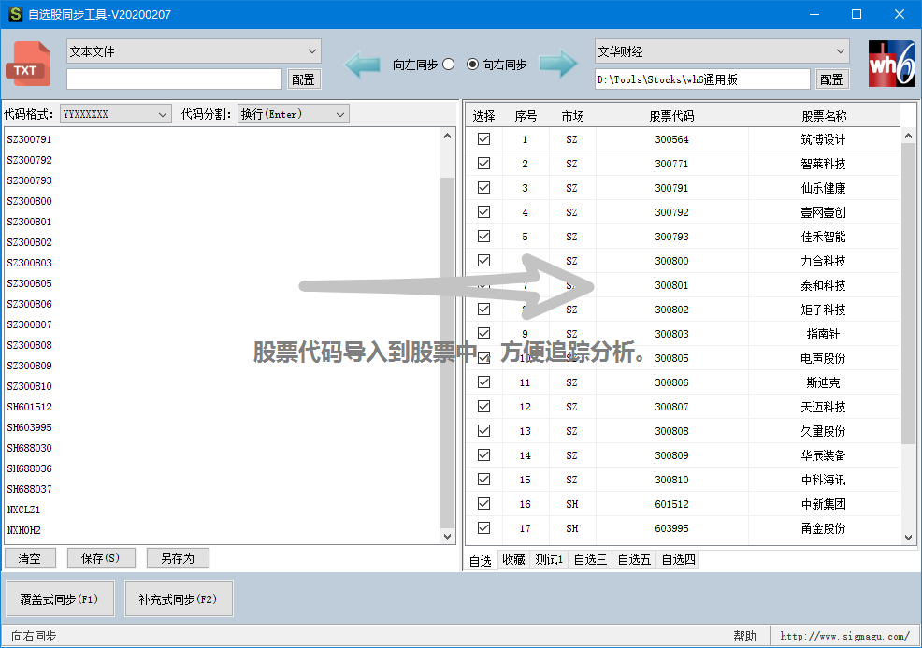Open the www.sigmagu.com link
This screenshot has width=922, height=648.
coord(844,636)
